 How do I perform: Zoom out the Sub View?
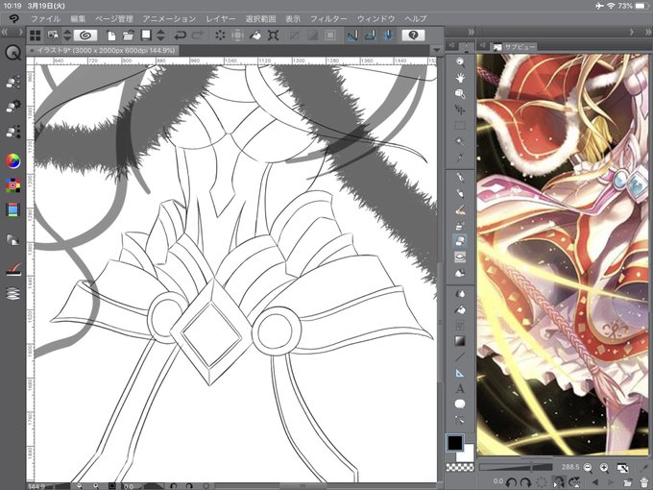tap(588, 468)
